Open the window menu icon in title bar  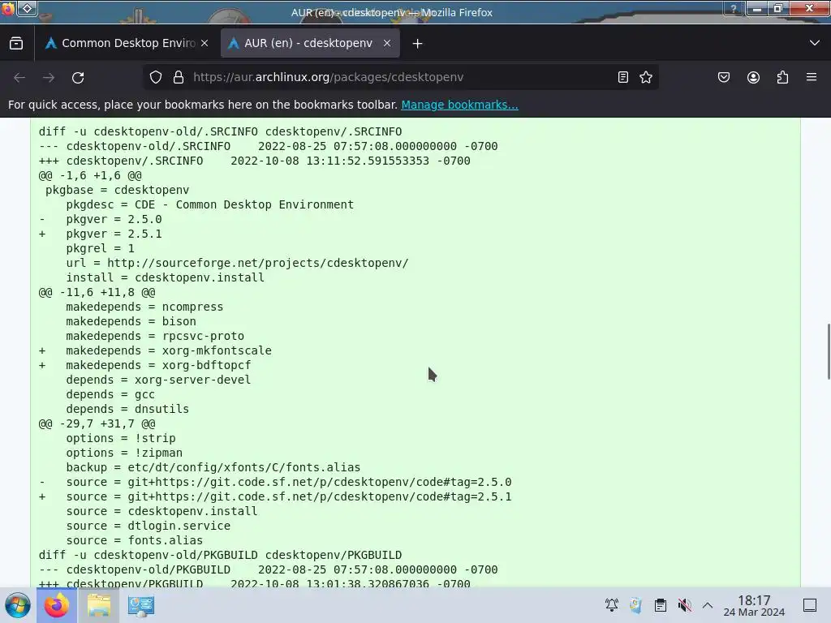[8, 8]
